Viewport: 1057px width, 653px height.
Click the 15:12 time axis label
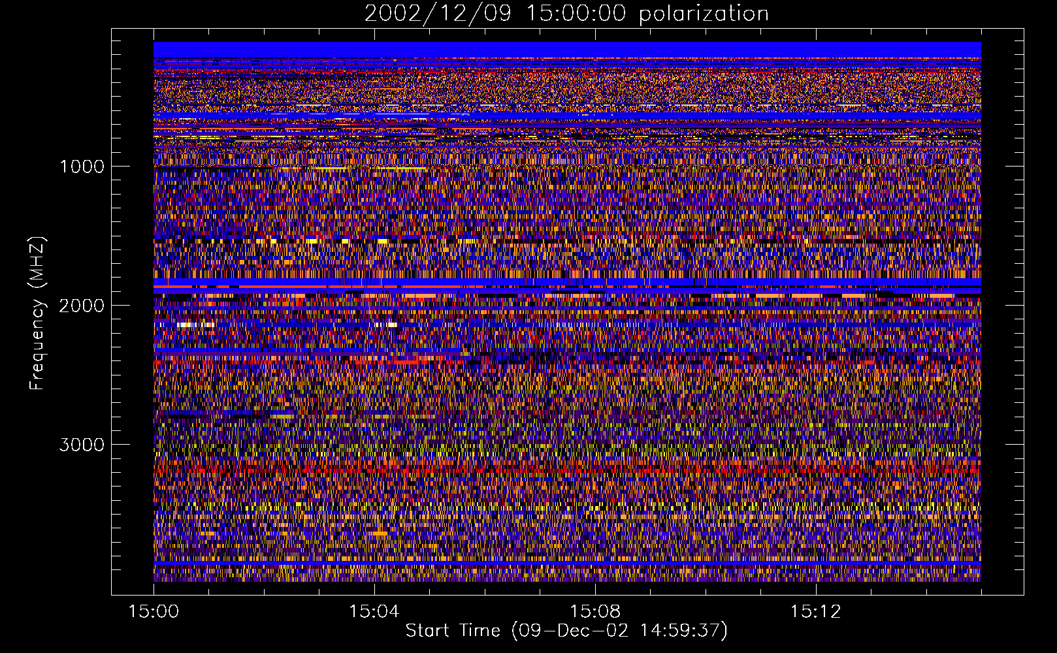(x=815, y=612)
